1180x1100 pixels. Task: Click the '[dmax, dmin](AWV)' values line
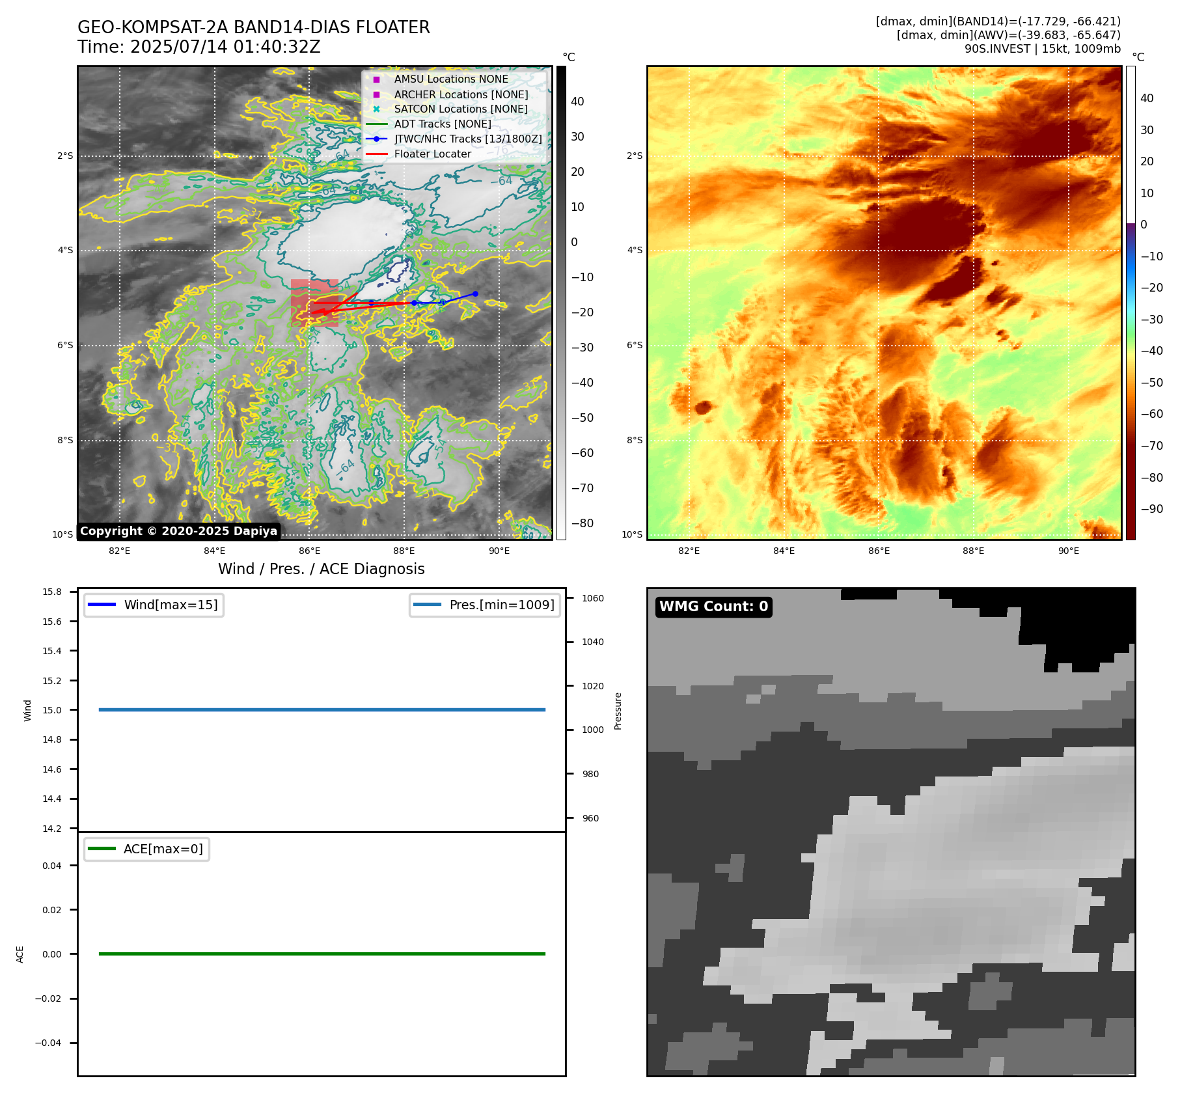pyautogui.click(x=1009, y=35)
